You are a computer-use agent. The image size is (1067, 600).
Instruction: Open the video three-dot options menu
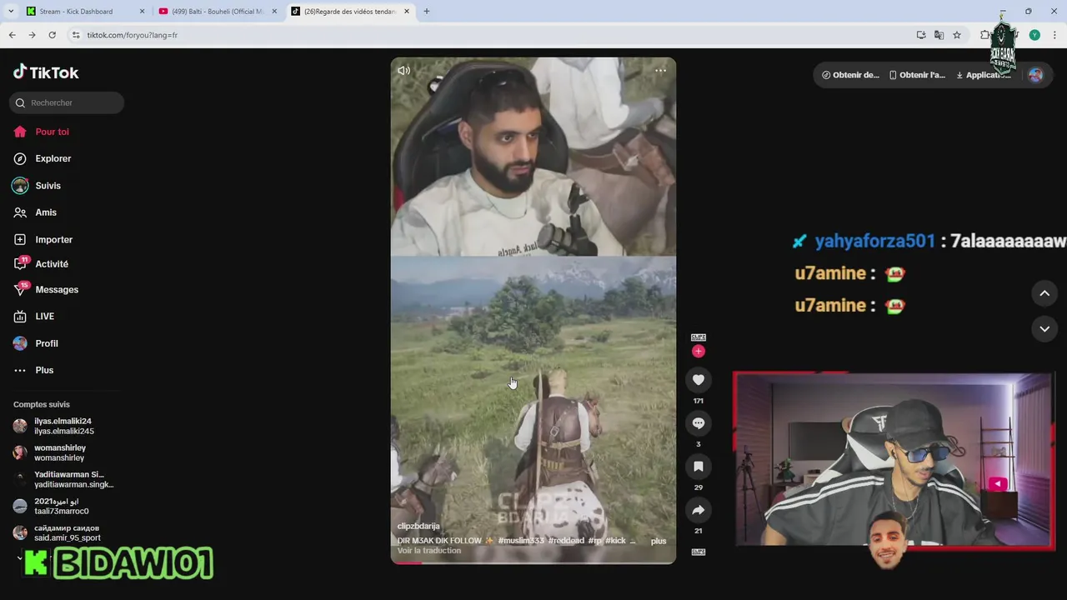(660, 71)
